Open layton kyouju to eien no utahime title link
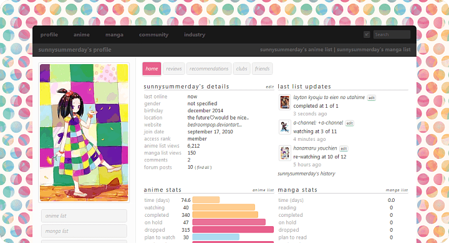Viewport: 449px width, 243px height. tap(329, 97)
